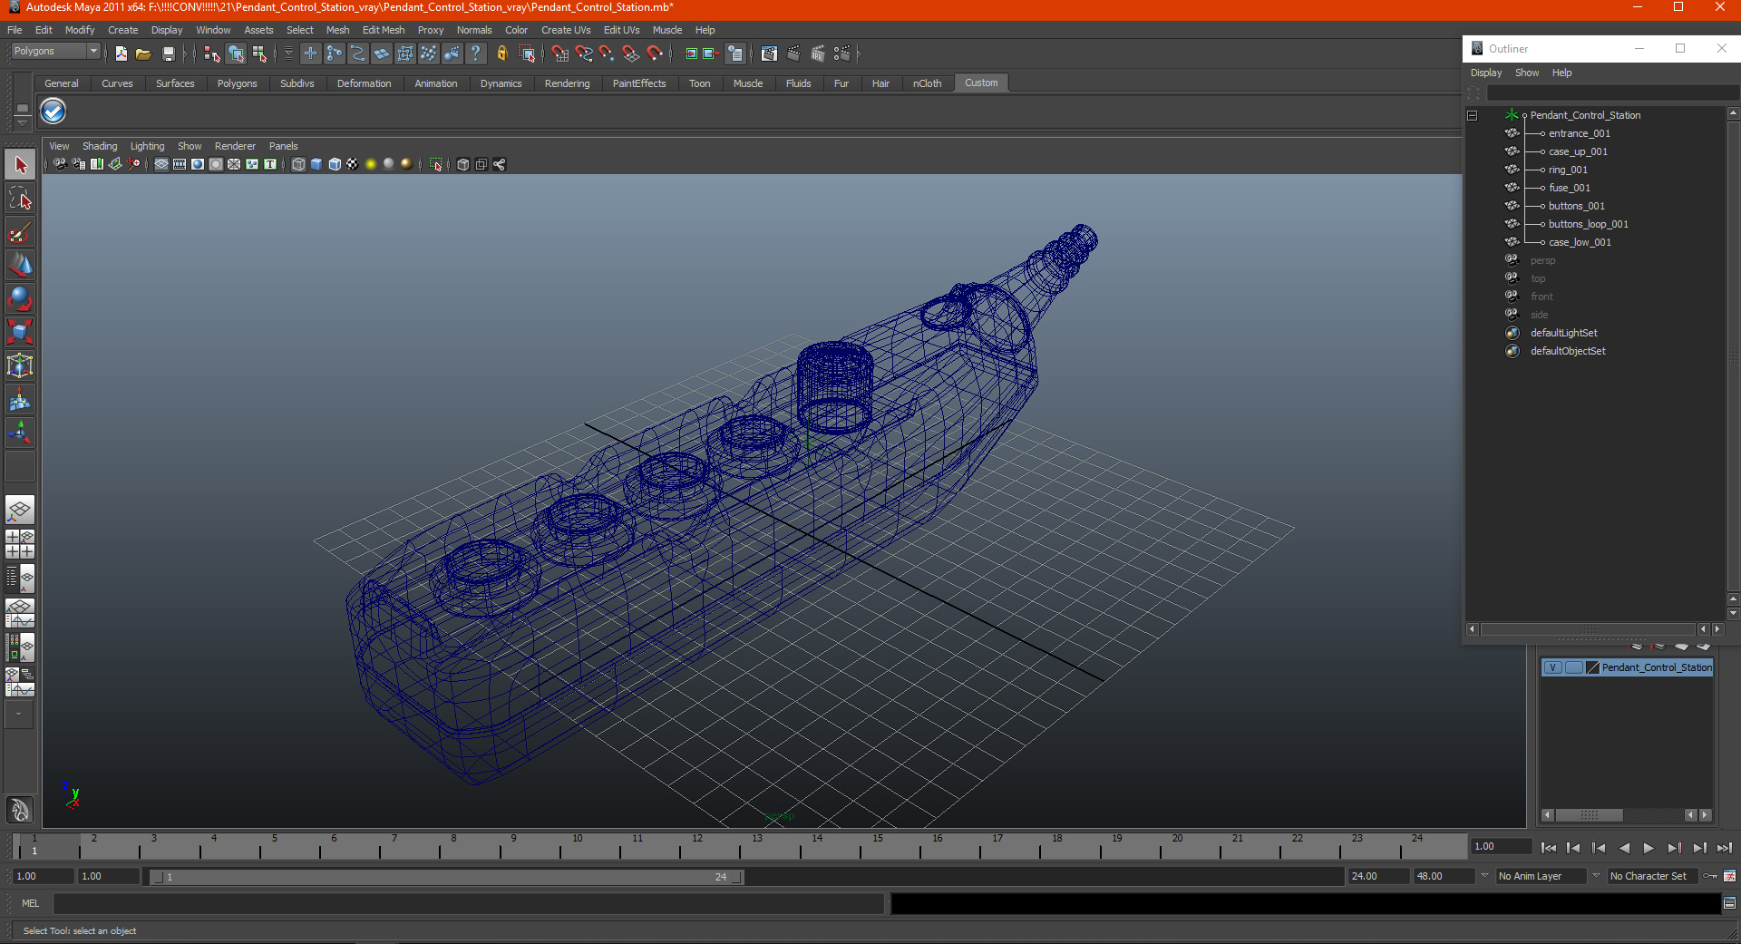Toggle V visibility of Pendant_Control_Station layer
The height and width of the screenshot is (944, 1741).
[x=1552, y=667]
